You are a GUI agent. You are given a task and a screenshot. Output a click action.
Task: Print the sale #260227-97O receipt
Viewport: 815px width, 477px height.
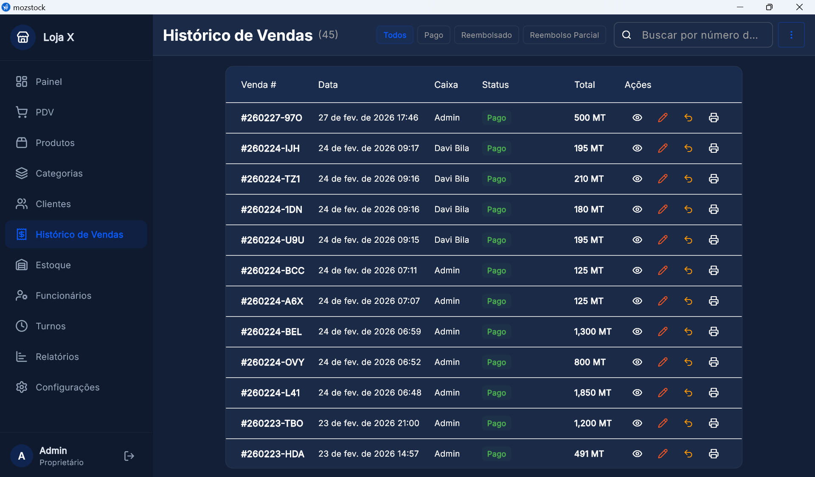click(713, 118)
